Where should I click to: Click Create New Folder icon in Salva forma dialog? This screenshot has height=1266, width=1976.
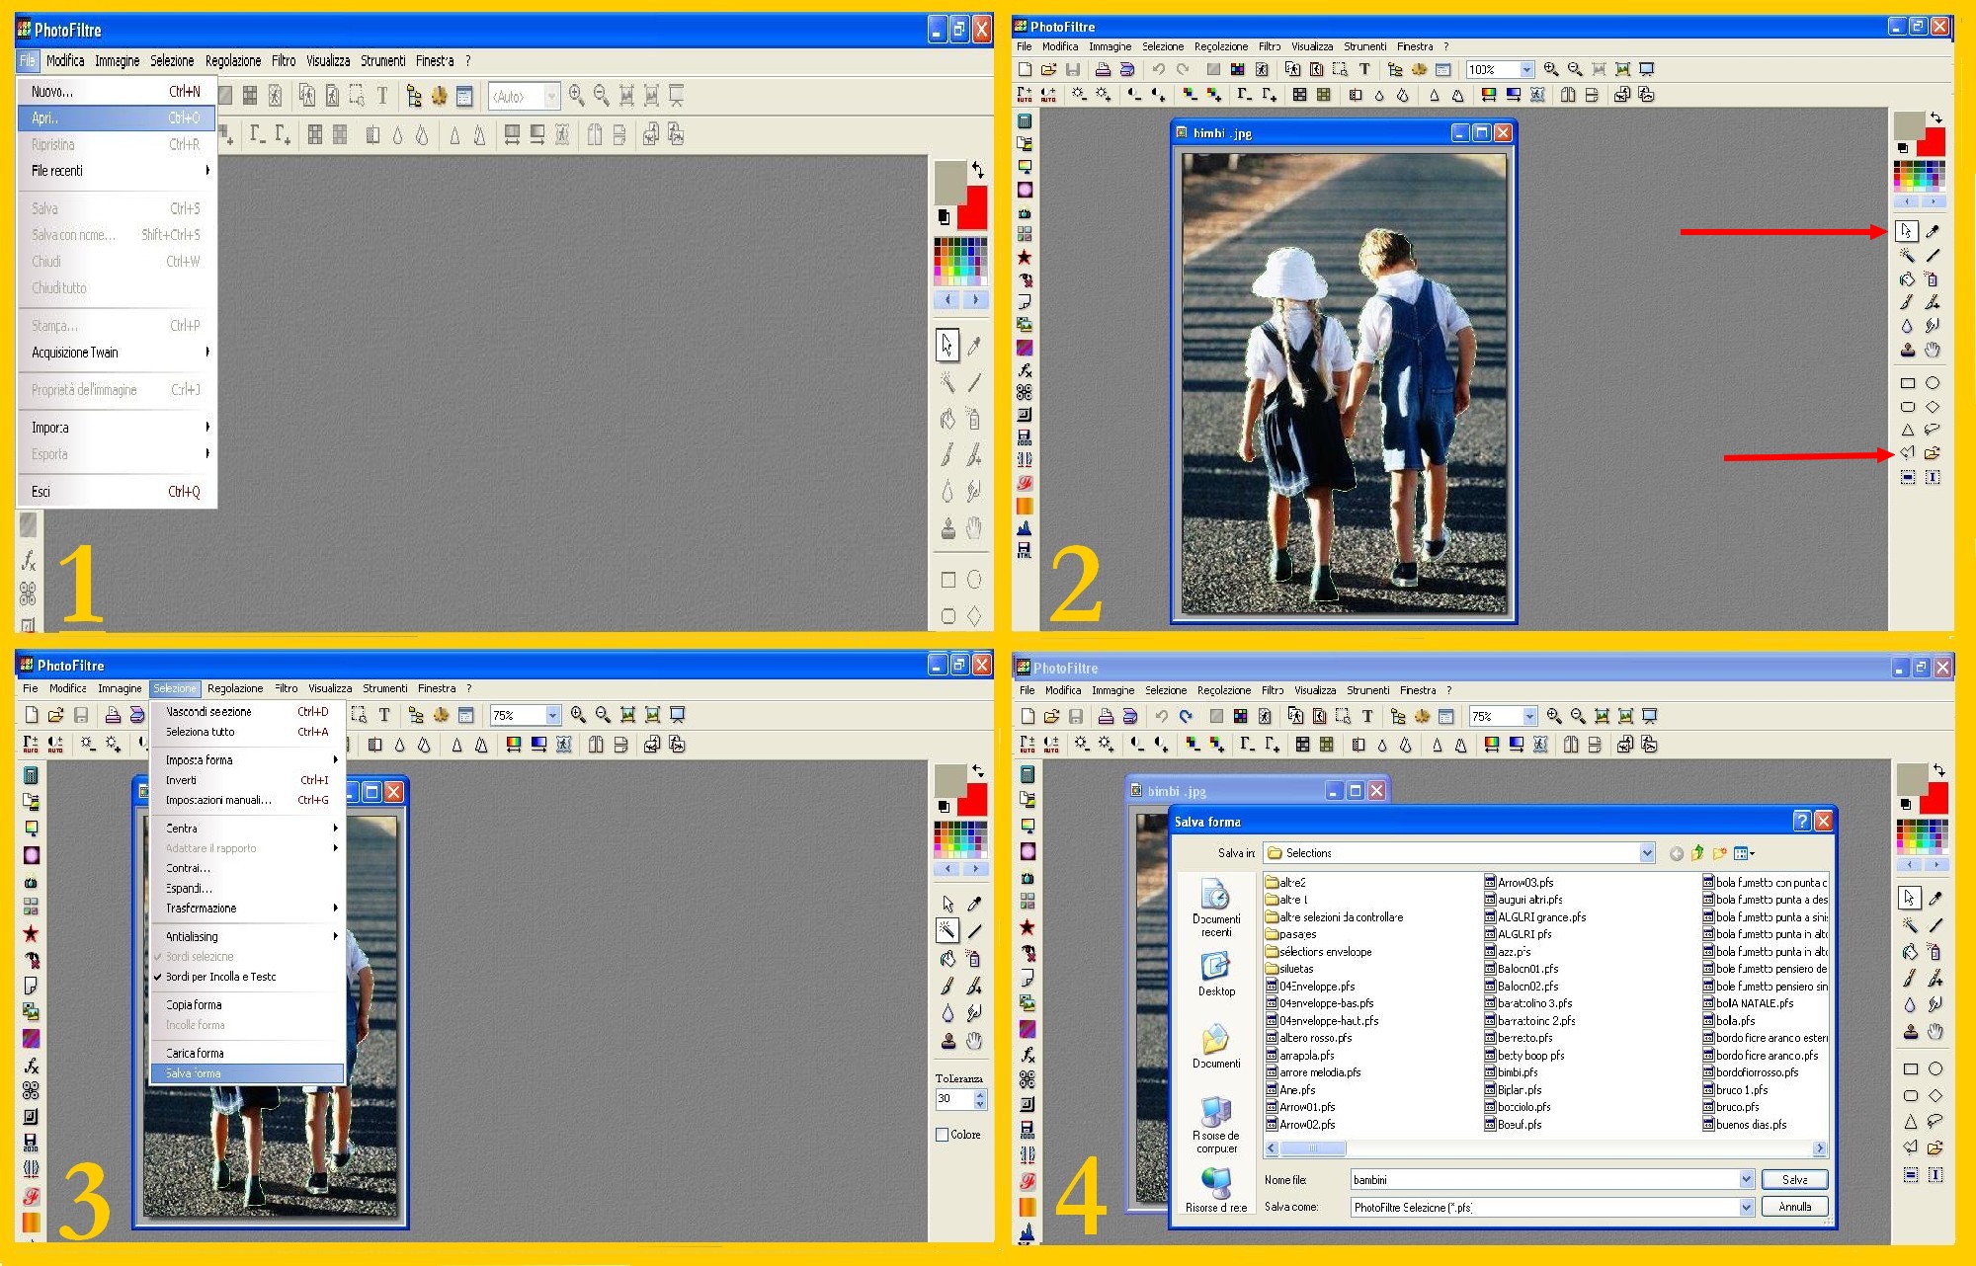[x=1719, y=853]
